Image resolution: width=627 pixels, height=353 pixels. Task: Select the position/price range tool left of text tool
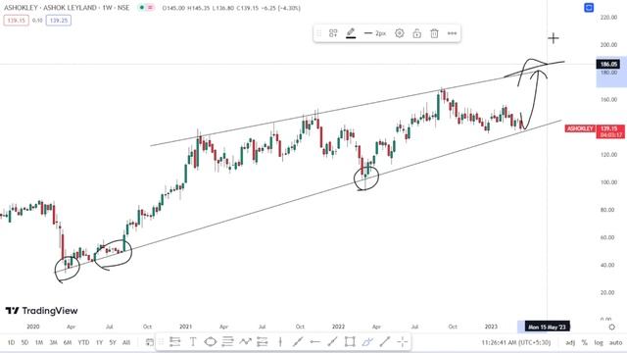click(x=174, y=341)
